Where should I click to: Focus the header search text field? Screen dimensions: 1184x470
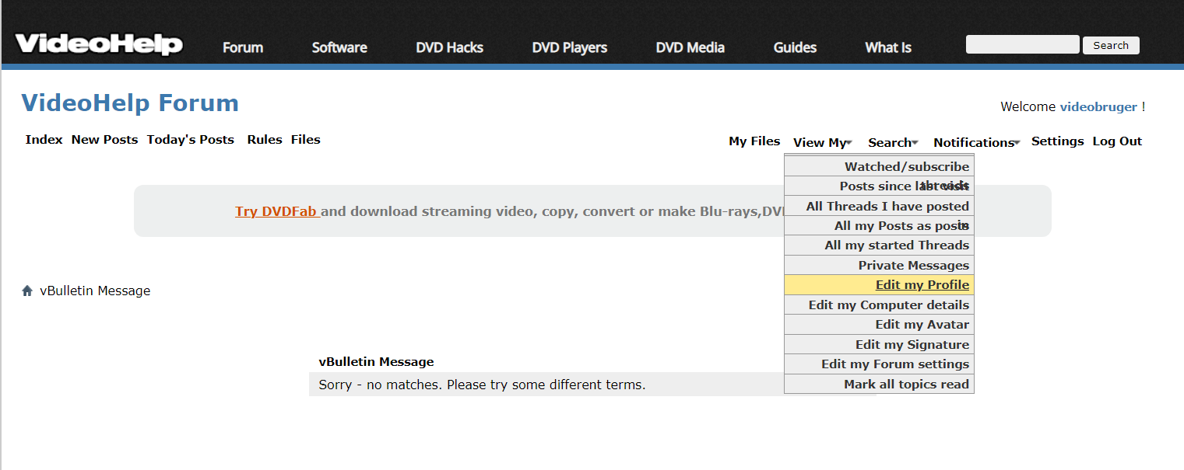coord(1022,44)
